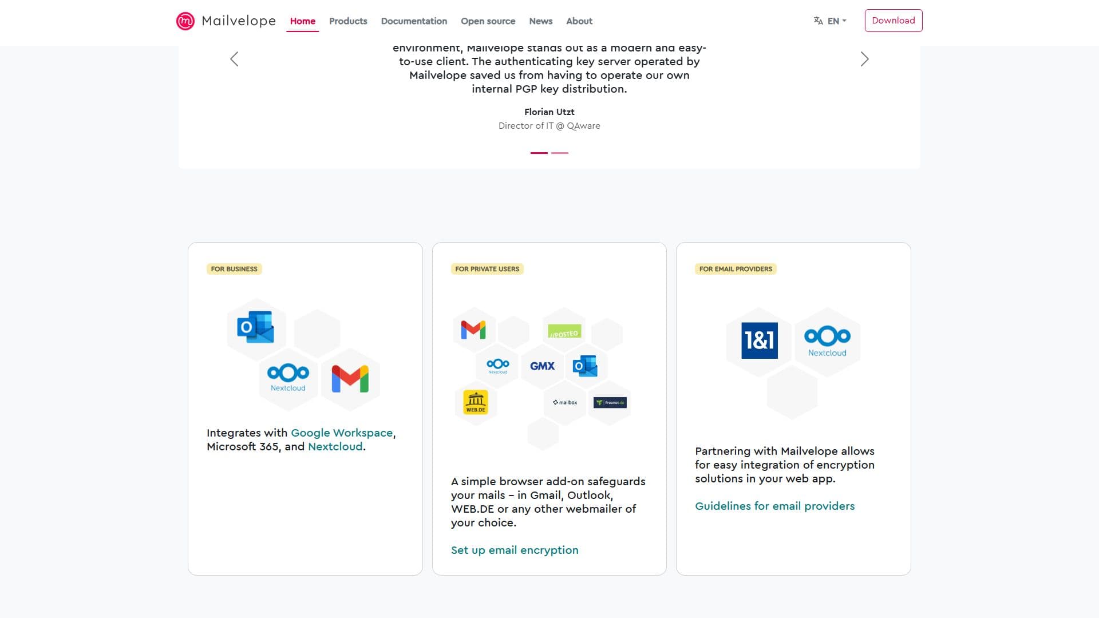Advance to next testimonial with right arrow

click(x=865, y=59)
